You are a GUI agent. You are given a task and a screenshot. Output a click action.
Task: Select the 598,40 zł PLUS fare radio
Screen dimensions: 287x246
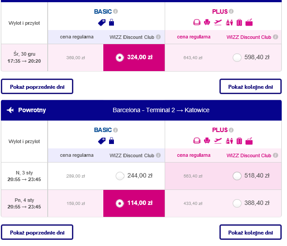(237, 57)
